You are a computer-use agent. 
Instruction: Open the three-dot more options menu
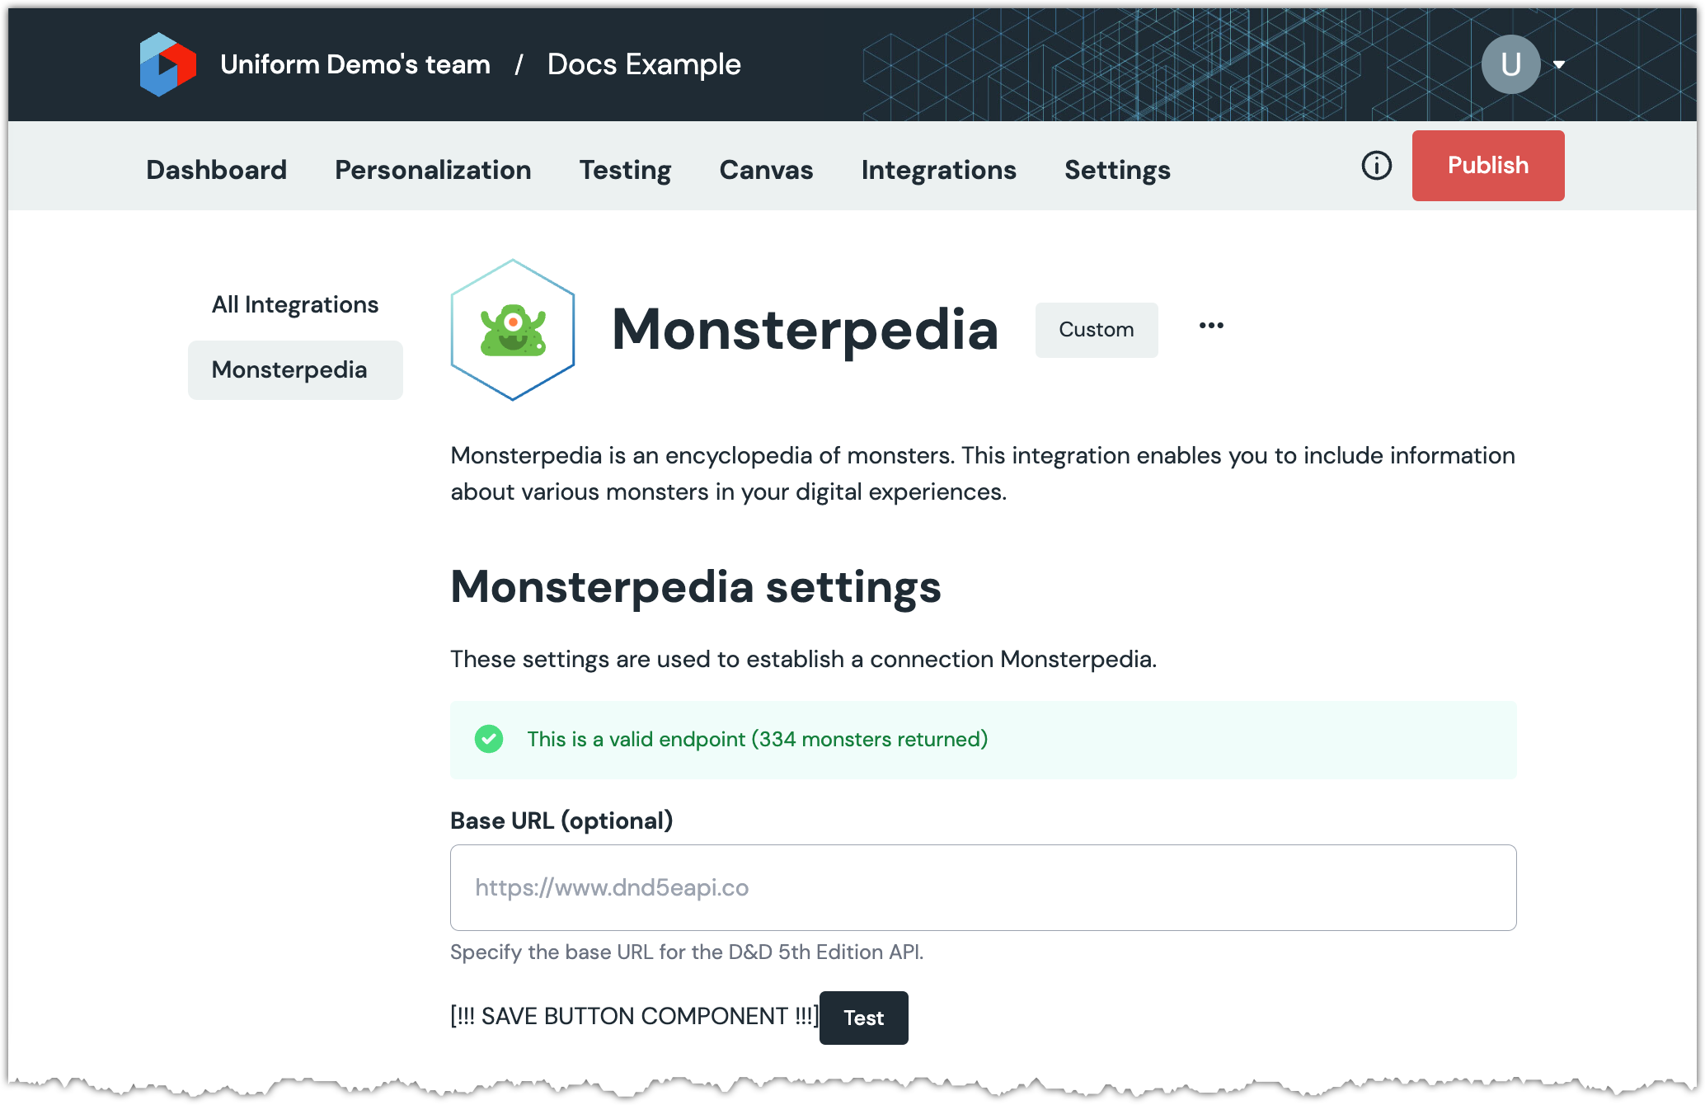pos(1211,326)
